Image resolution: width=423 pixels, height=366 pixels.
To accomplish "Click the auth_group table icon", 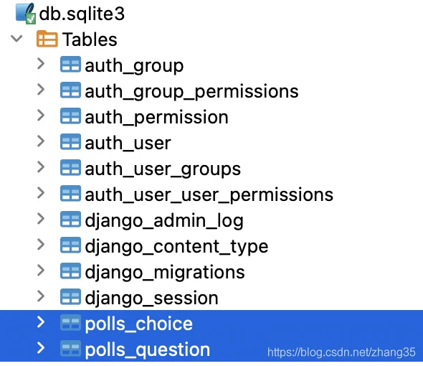I will 70,65.
